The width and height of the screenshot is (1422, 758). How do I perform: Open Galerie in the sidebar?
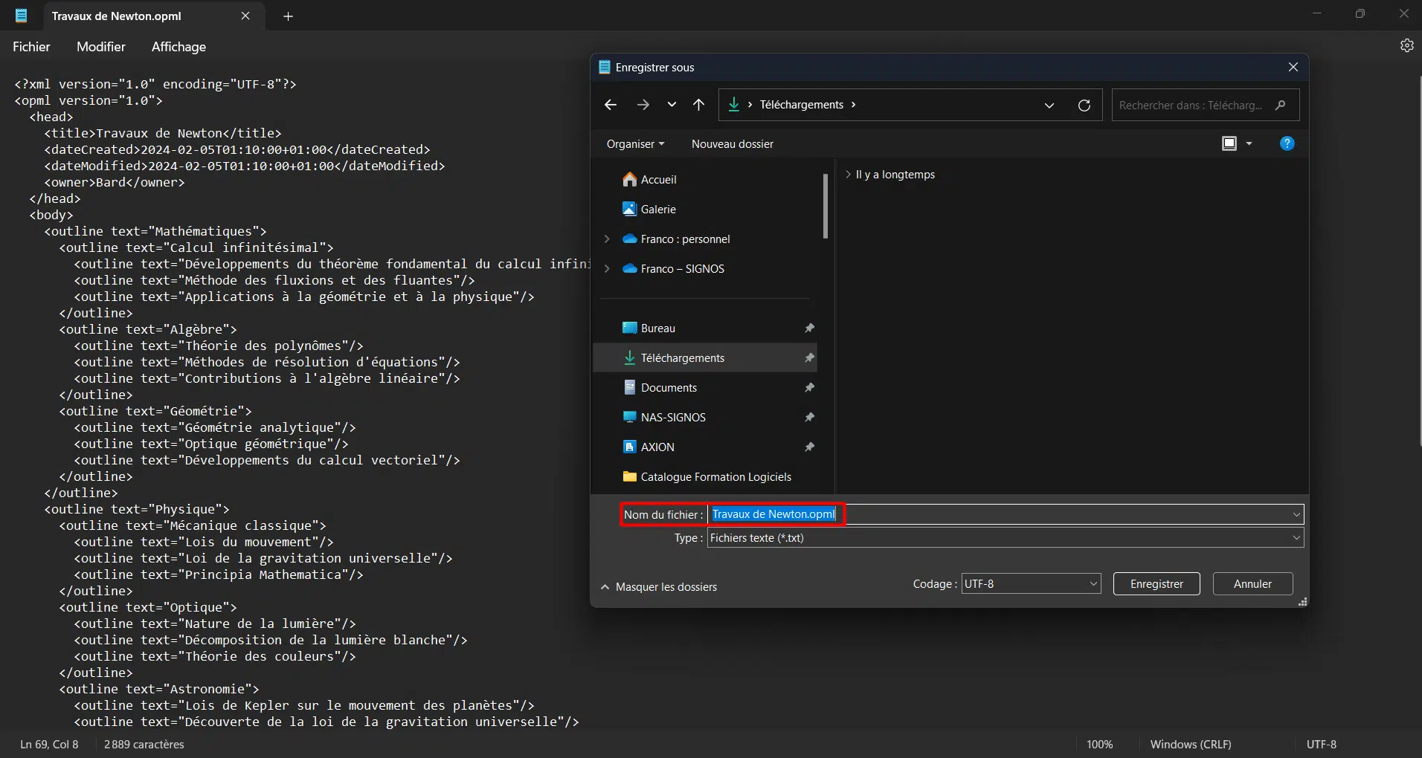(658, 210)
